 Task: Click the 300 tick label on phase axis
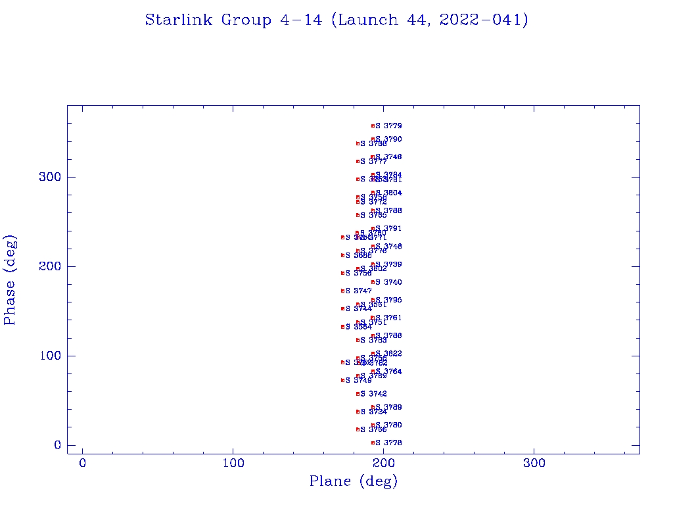49,178
